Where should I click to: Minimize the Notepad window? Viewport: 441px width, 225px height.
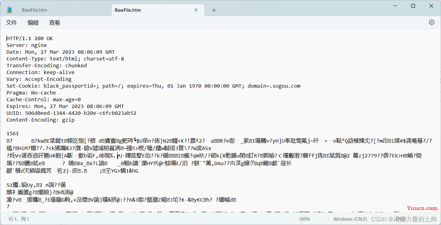click(395, 6)
